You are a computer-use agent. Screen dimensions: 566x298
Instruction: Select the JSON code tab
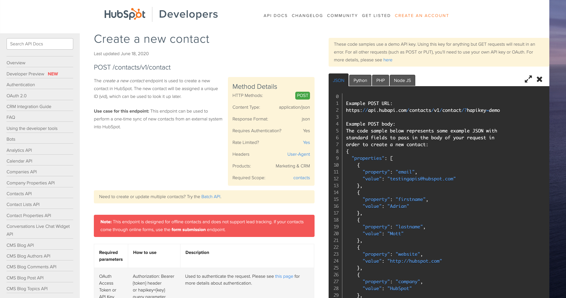click(x=338, y=80)
